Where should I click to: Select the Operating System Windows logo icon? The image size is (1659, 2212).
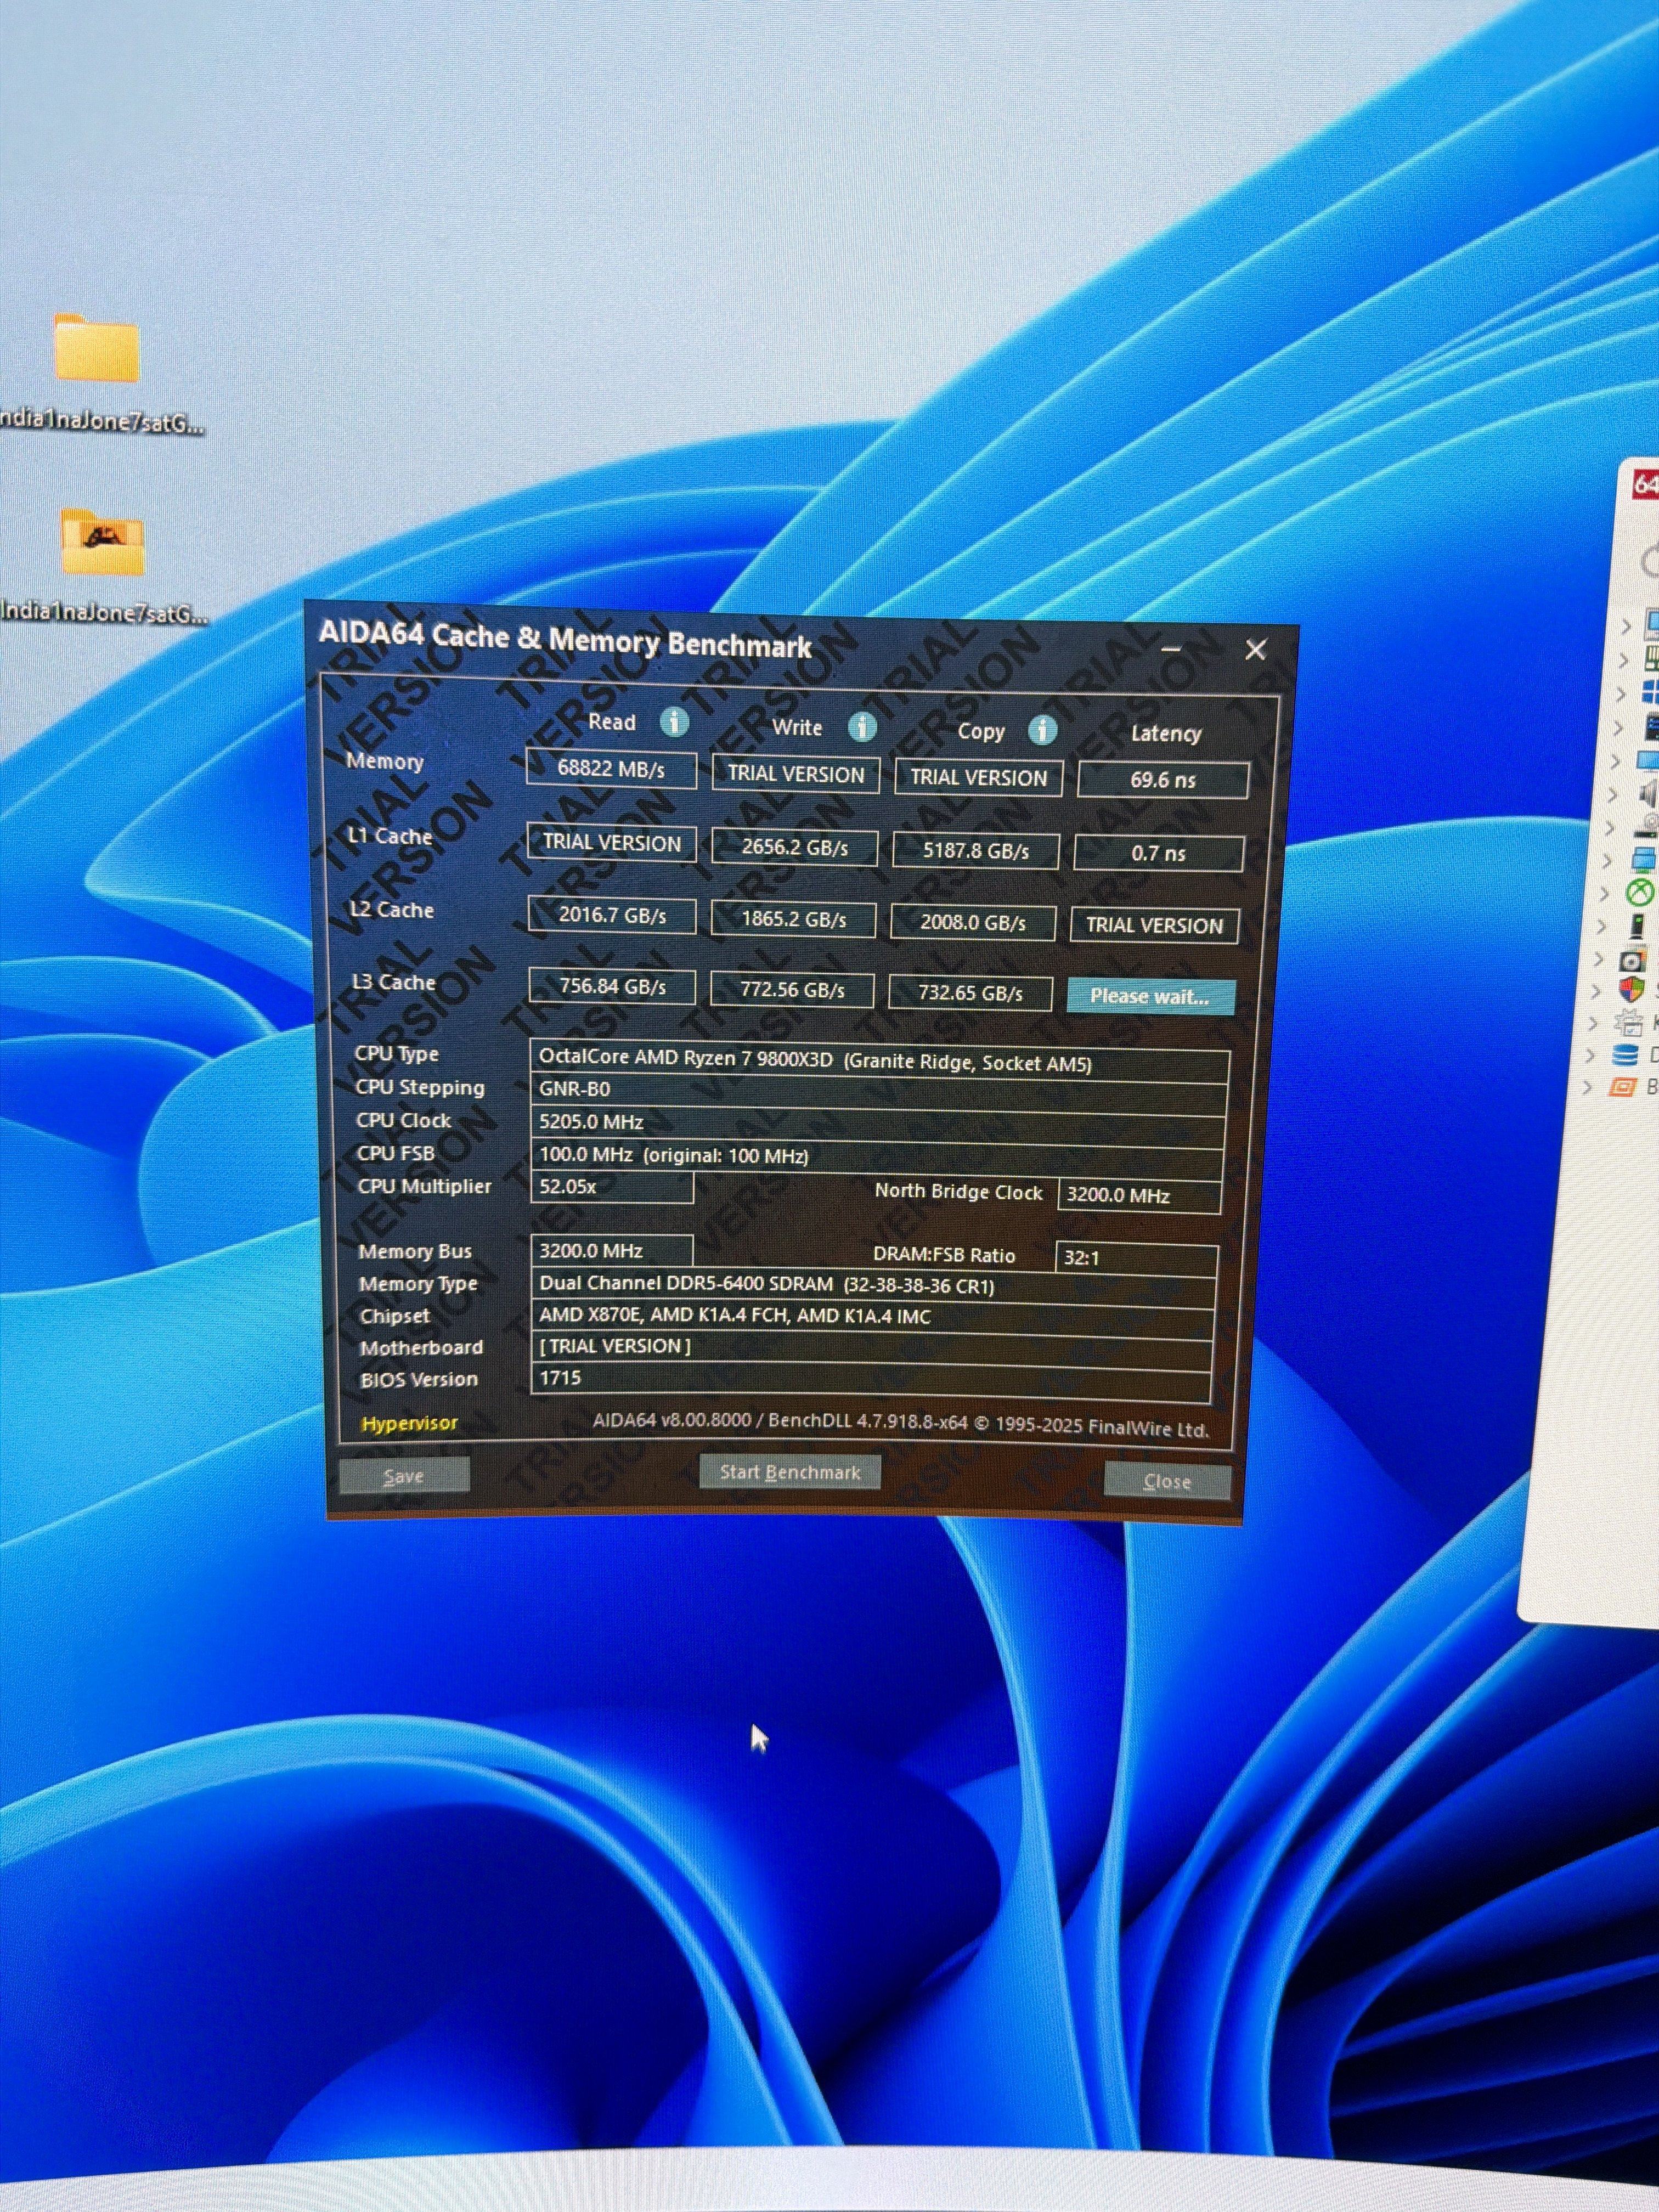pos(1651,692)
